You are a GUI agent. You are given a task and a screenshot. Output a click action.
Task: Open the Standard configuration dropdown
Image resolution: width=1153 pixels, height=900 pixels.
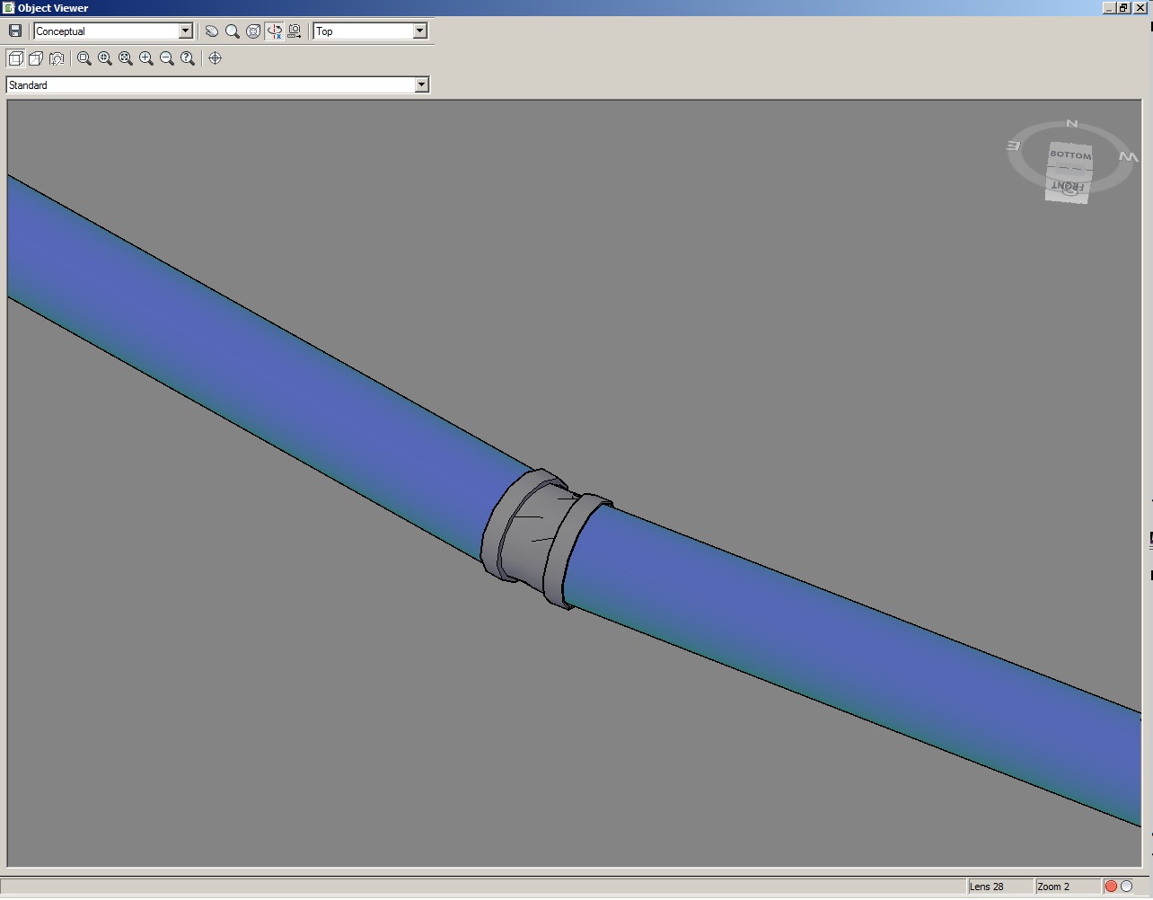point(422,84)
